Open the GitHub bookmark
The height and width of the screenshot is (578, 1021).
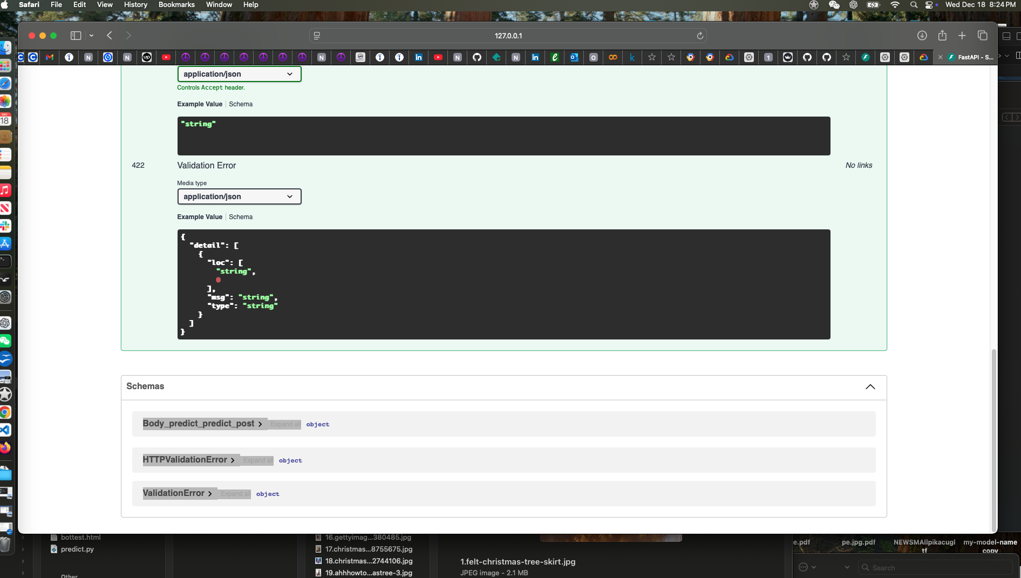[477, 57]
